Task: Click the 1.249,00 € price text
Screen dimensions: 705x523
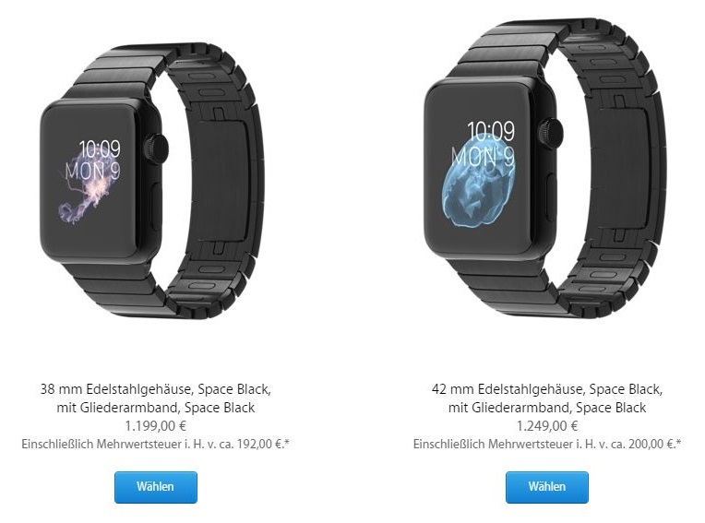Action: (547, 426)
